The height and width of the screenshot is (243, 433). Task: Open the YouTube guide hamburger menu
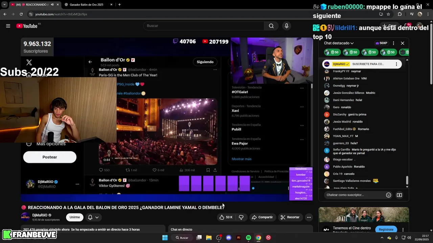point(8,26)
